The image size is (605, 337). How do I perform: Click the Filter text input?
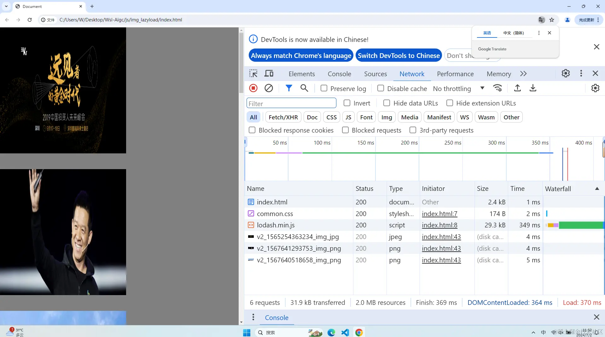coord(291,103)
